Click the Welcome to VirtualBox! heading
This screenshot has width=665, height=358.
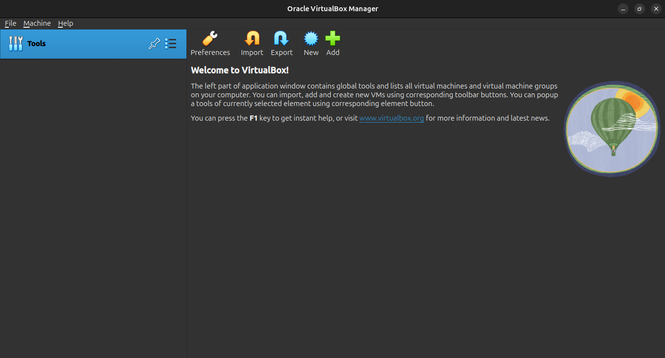240,70
